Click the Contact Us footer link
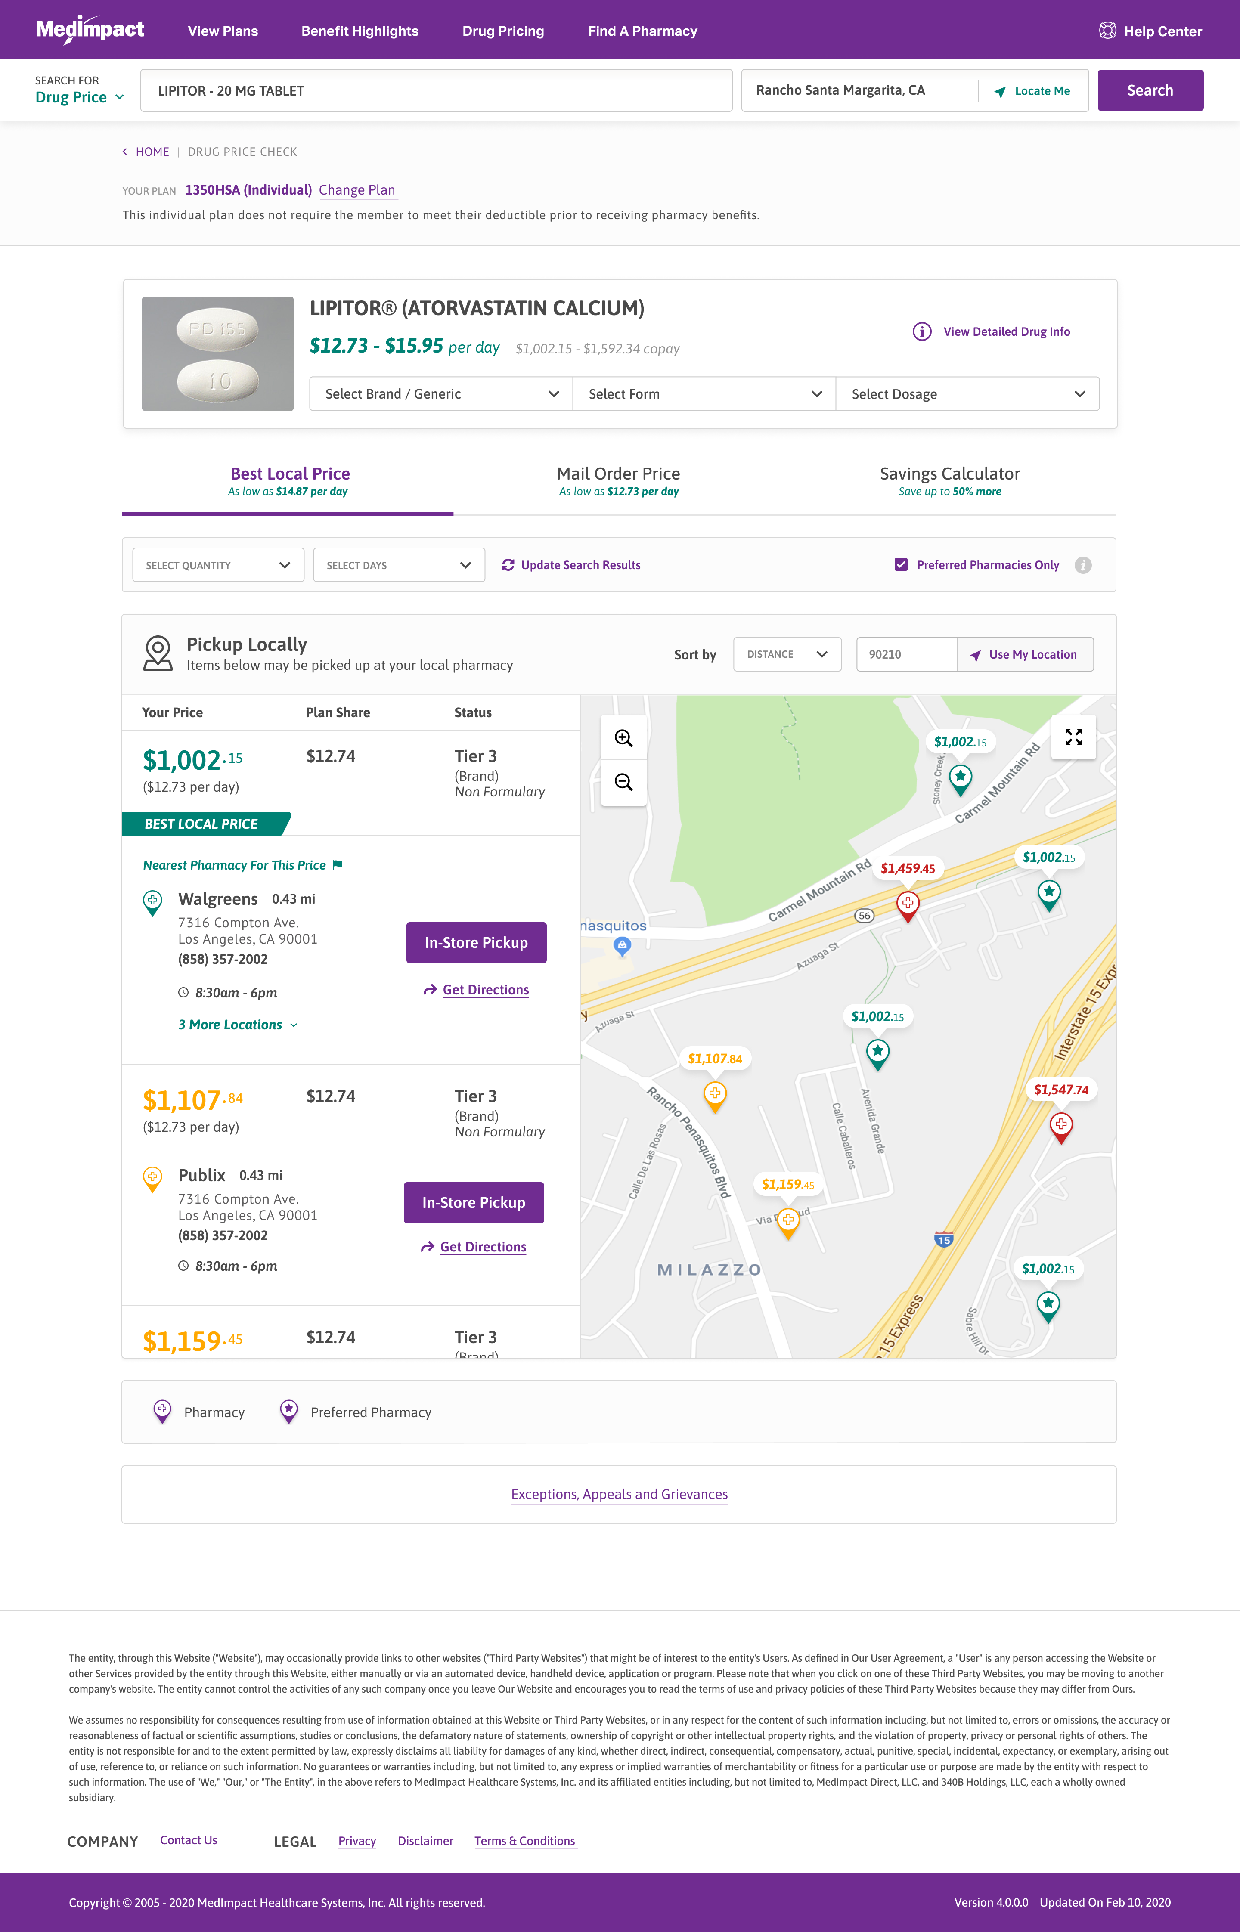This screenshot has height=1932, width=1240. [x=189, y=1841]
